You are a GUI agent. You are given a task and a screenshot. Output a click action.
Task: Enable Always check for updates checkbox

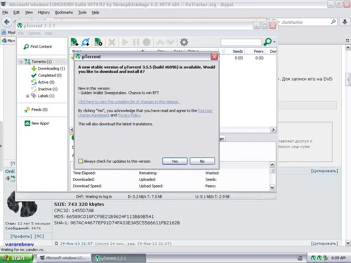(81, 161)
